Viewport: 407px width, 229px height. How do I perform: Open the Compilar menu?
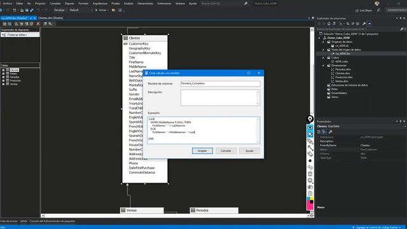pos(55,3)
